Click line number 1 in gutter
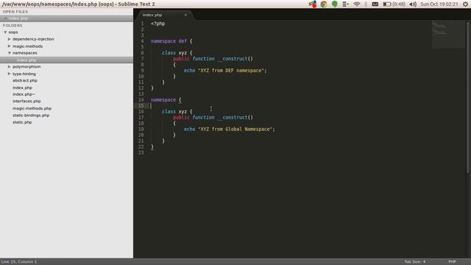Screen dimensions: 471x265 pos(142,24)
